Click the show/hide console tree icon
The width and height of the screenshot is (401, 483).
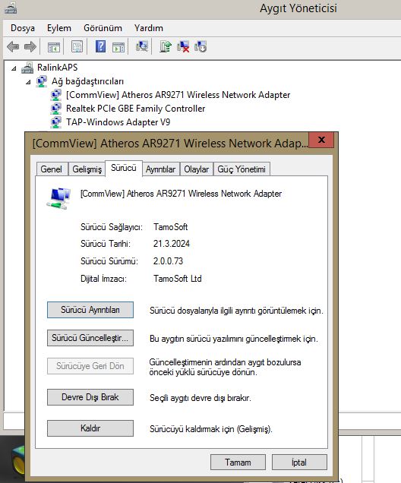pos(54,47)
